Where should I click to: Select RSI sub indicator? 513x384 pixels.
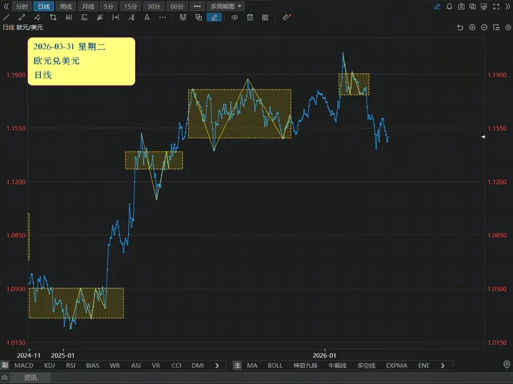71,365
